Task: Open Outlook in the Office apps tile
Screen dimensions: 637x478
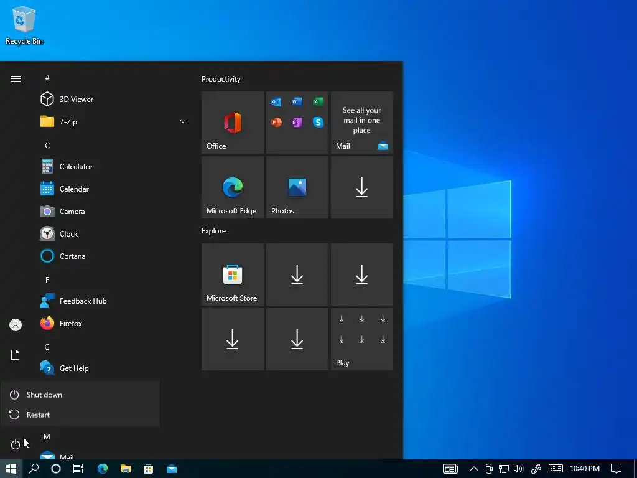Action: (276, 101)
